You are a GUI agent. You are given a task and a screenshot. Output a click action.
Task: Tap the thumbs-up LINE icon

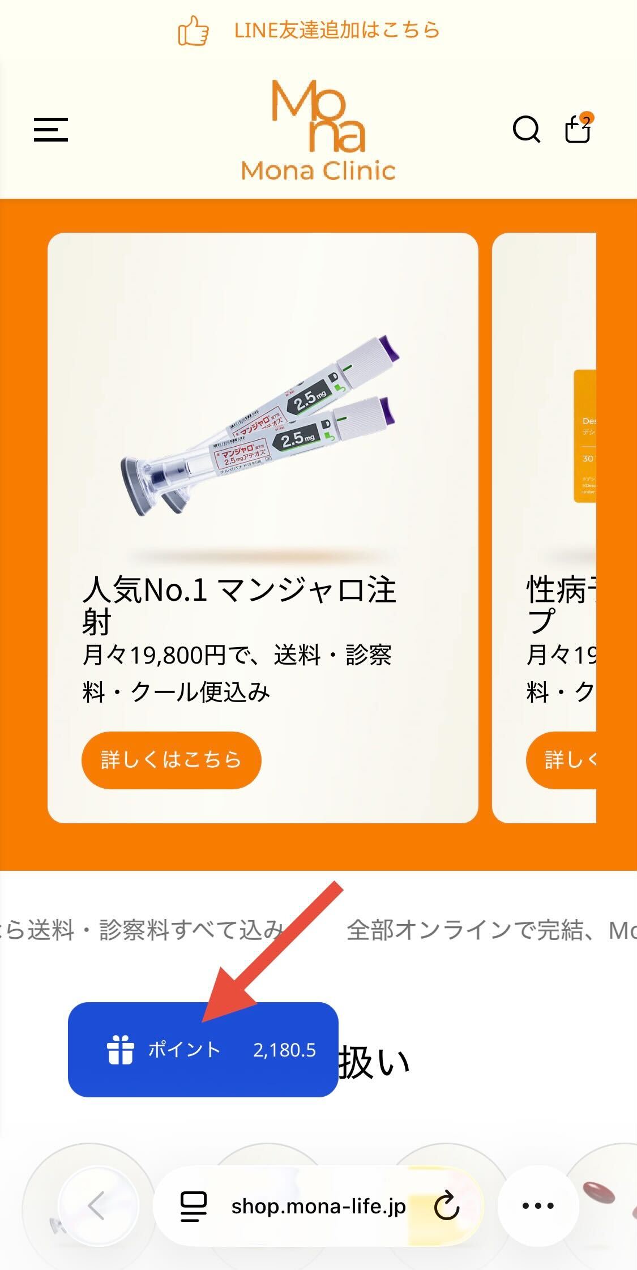pos(193,31)
